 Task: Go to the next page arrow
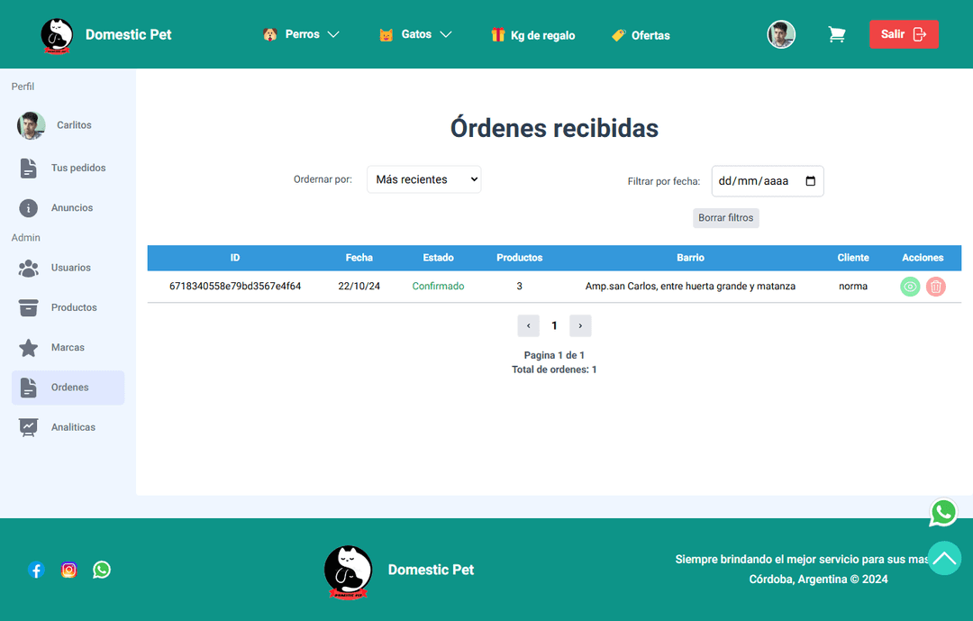click(x=580, y=326)
